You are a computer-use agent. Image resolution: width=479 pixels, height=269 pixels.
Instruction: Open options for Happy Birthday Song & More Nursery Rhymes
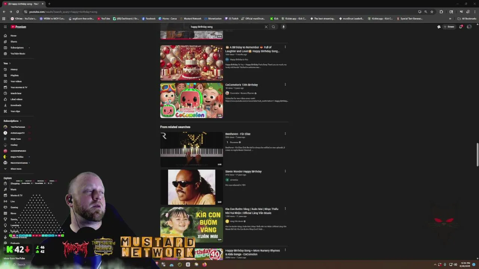(x=285, y=250)
